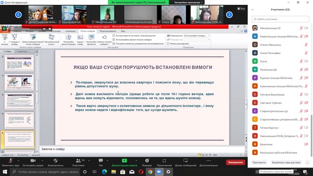The image size is (313, 176).
Task: Open Chrome from the taskbar
Action: [x=150, y=172]
